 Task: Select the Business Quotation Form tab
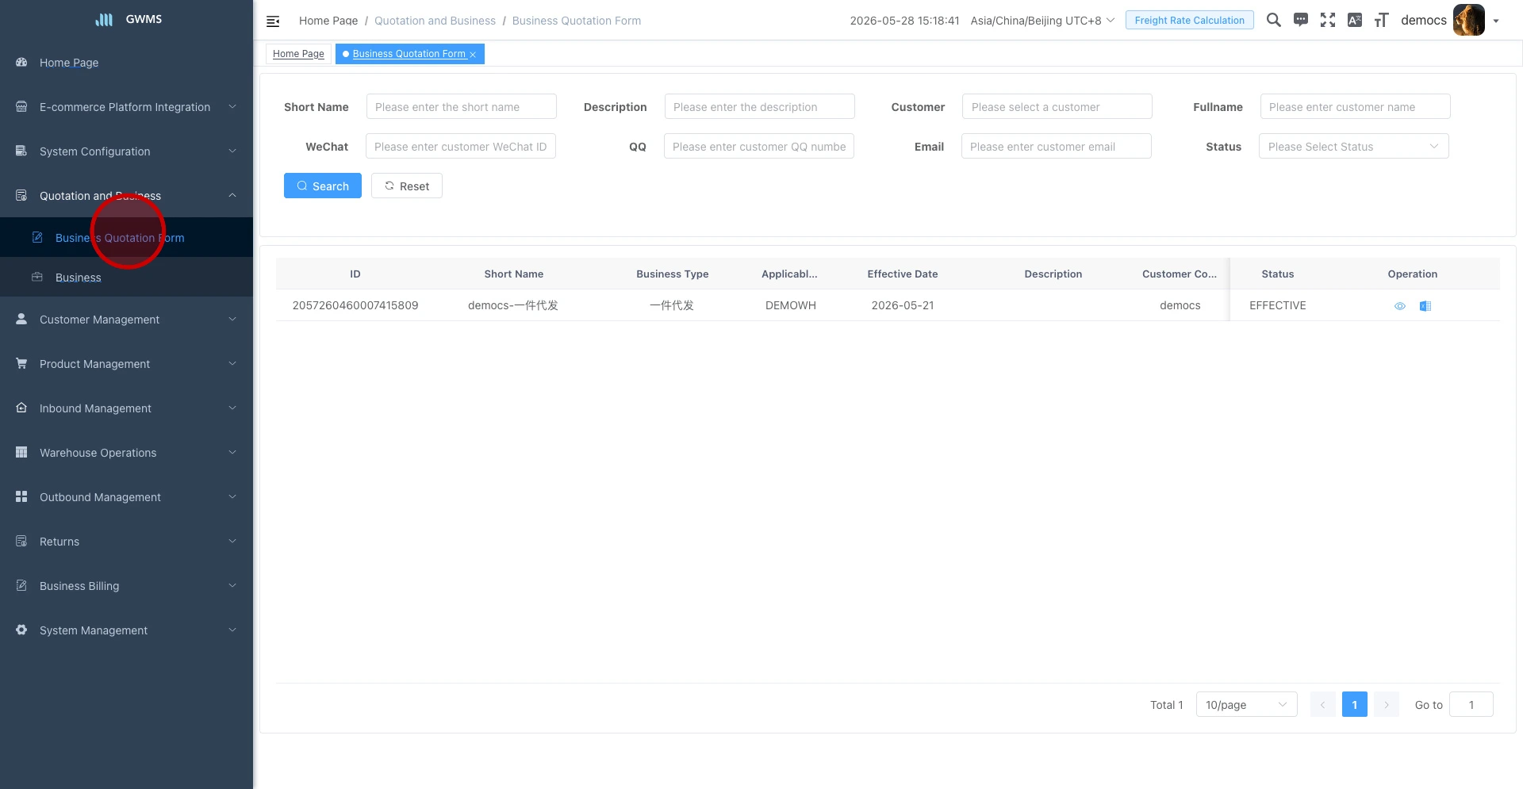point(409,54)
